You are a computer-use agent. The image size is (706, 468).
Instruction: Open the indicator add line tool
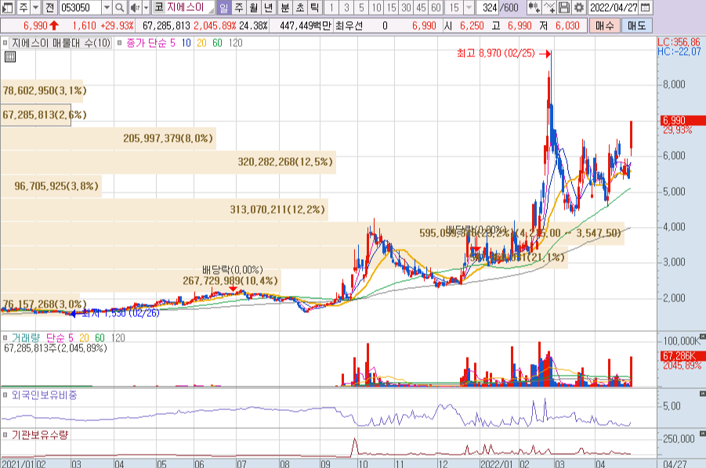pos(549,7)
